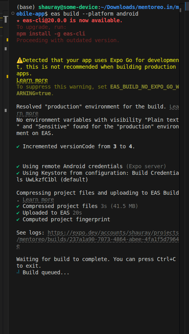Click "Proceeding with outdated version." text
189x334 pixels.
(68, 40)
